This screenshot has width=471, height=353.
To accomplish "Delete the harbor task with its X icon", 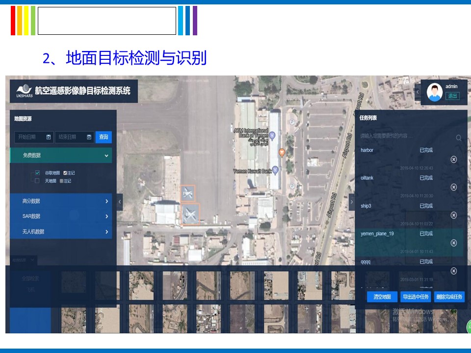I will tap(453, 159).
